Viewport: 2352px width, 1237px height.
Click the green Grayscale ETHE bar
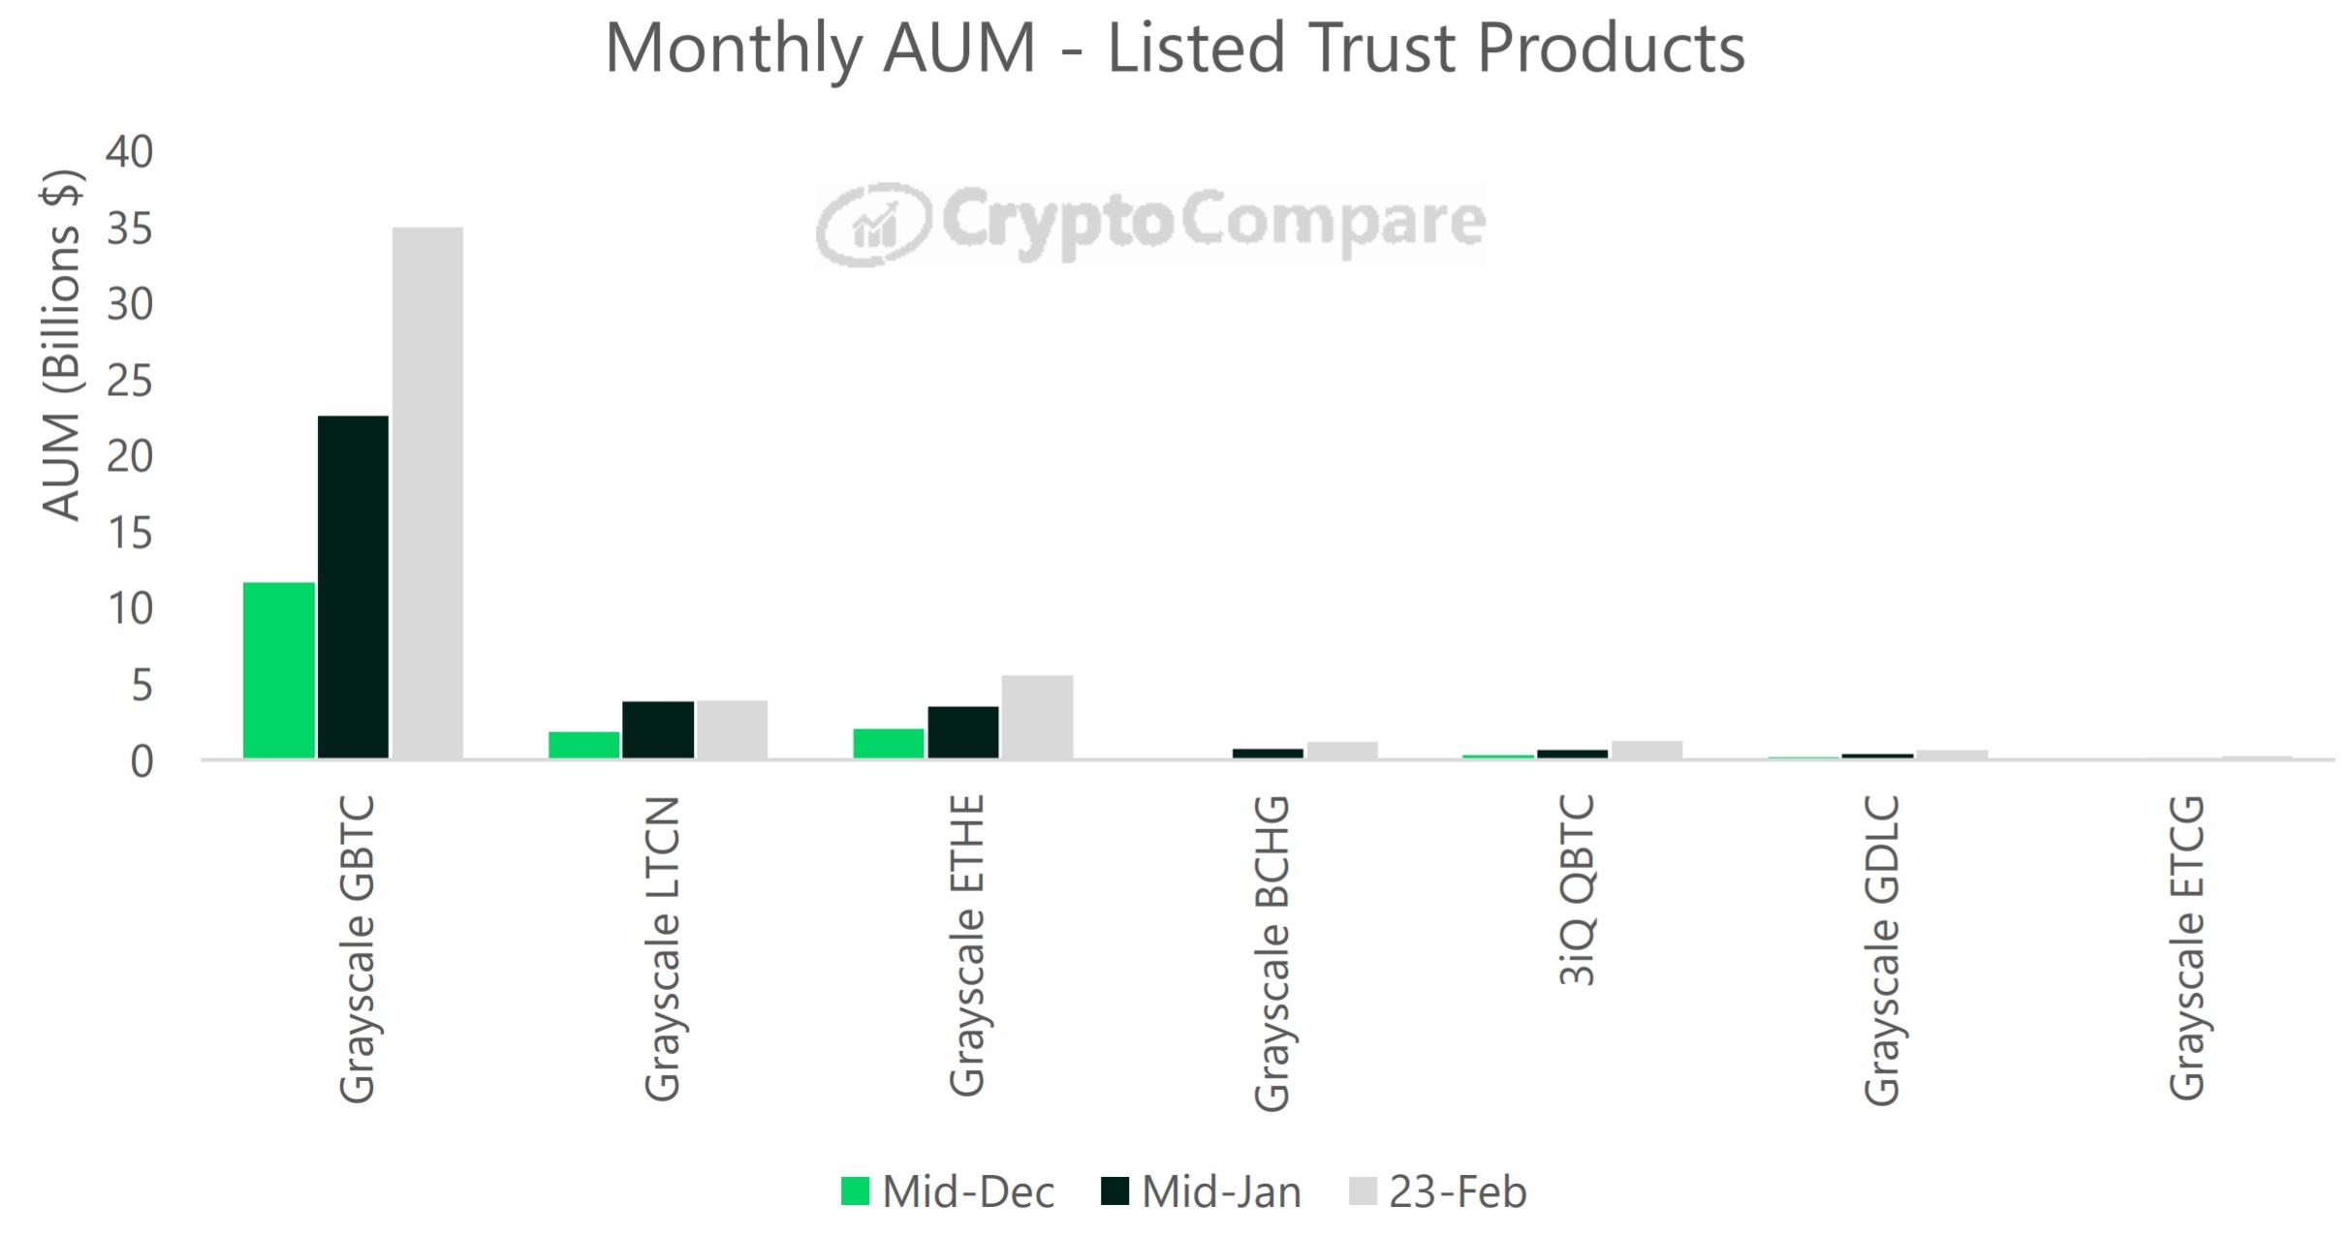click(889, 743)
